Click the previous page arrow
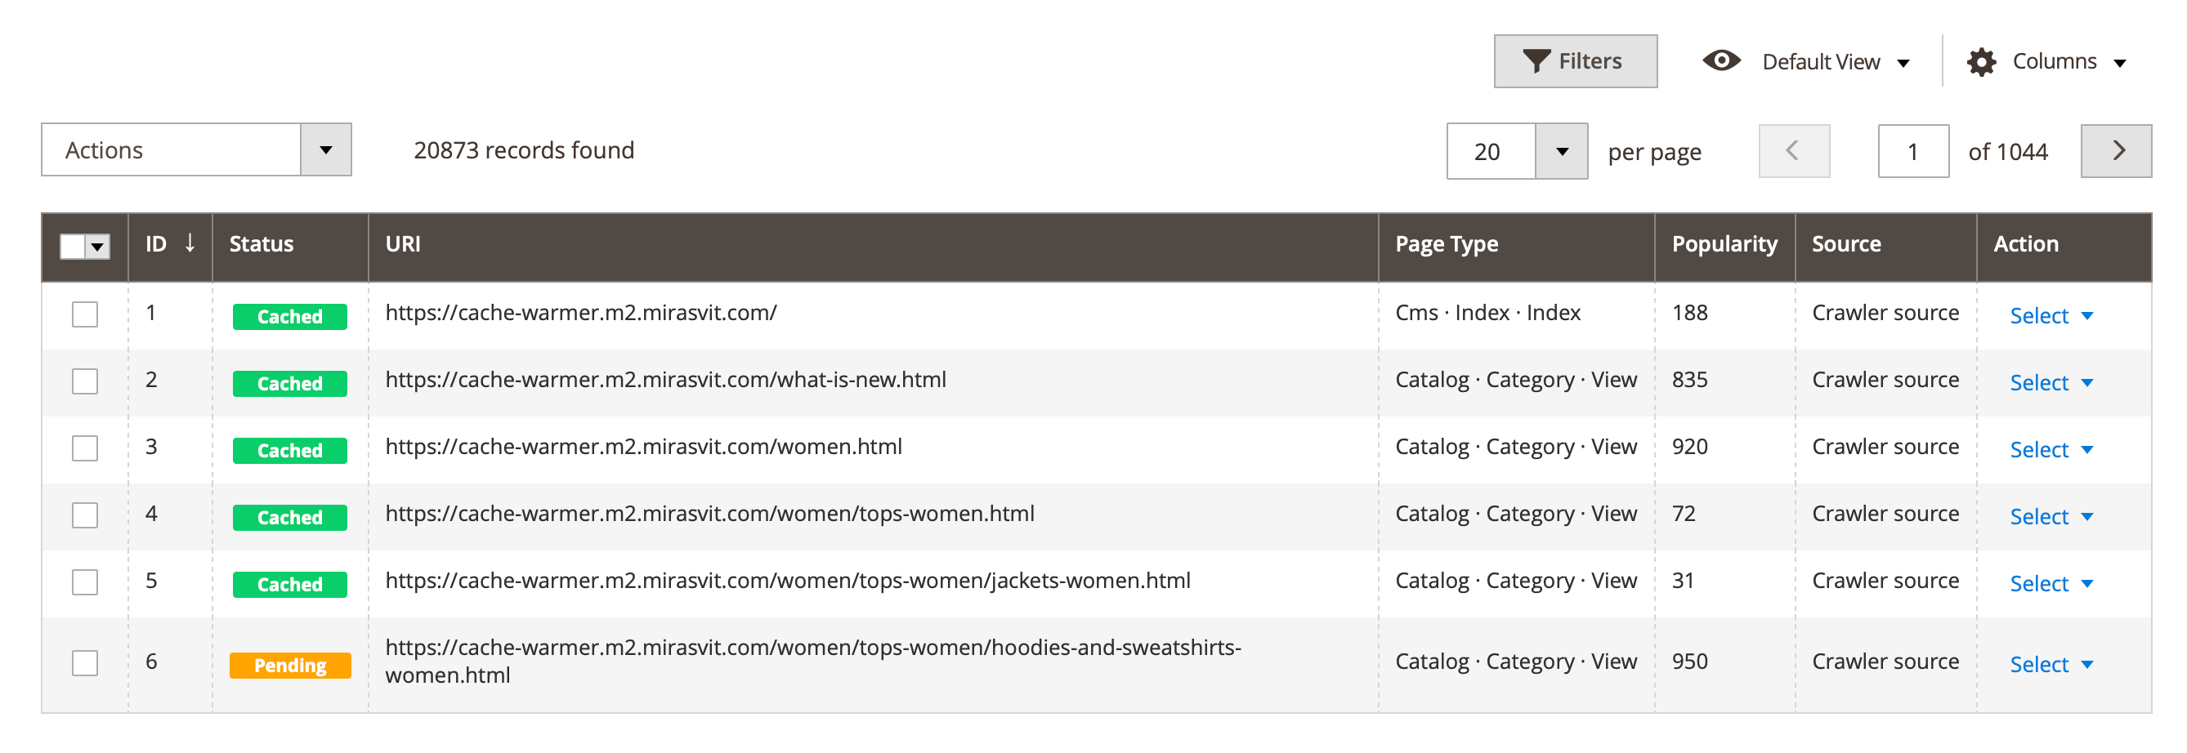Screen dimensions: 2187x753 [x=1793, y=151]
